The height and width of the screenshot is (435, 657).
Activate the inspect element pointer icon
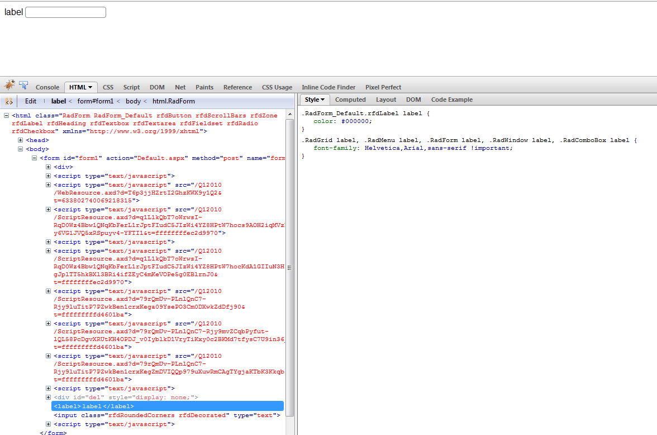click(x=24, y=86)
